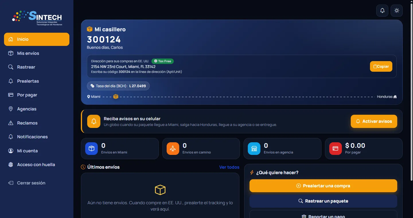Go to Inicio in sidebar
The height and width of the screenshot is (218, 413).
[x=37, y=39]
